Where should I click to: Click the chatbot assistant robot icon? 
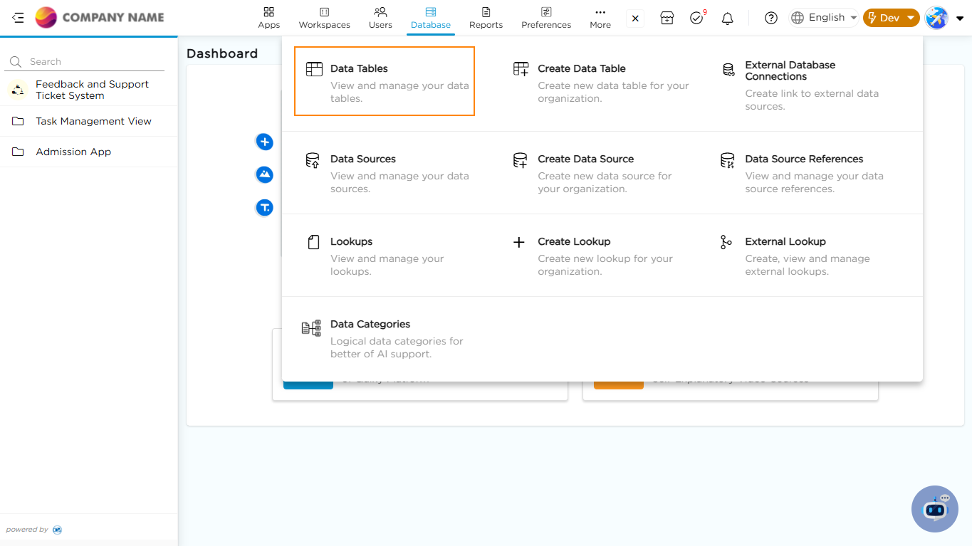[934, 508]
